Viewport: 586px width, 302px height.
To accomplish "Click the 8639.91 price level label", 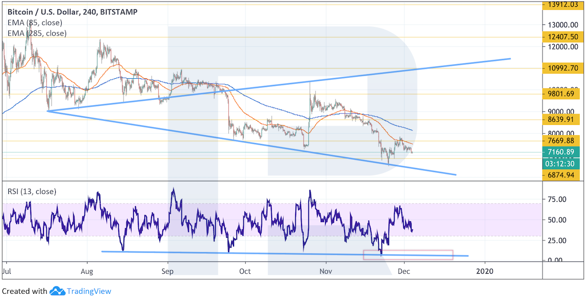I will coord(563,119).
